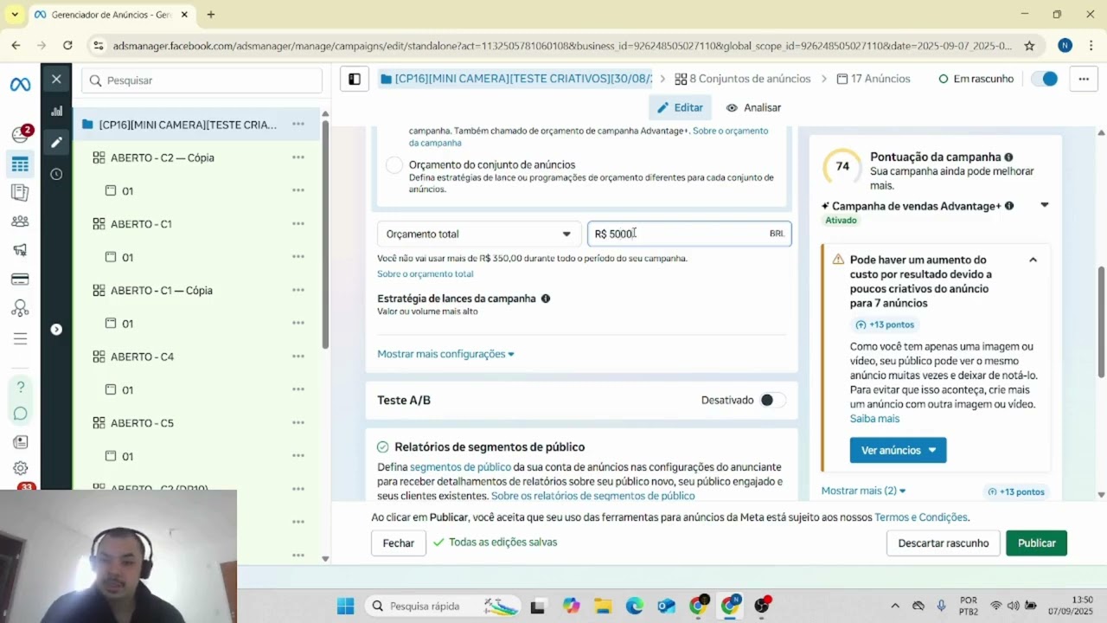Image resolution: width=1107 pixels, height=623 pixels.
Task: Click taskbar Pesquisa rápida search box
Action: point(444,606)
